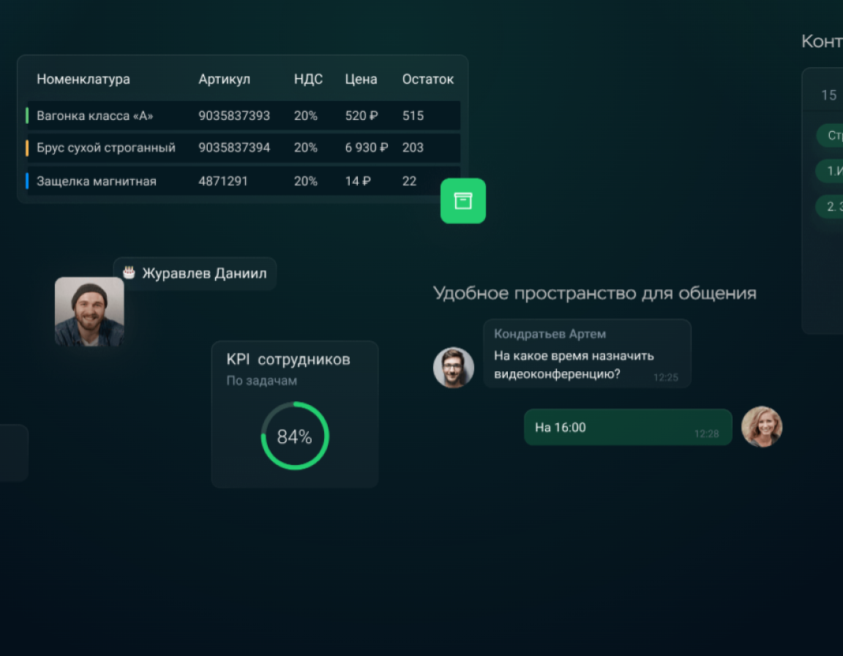Click the НДС column header
The height and width of the screenshot is (656, 843).
click(x=308, y=79)
